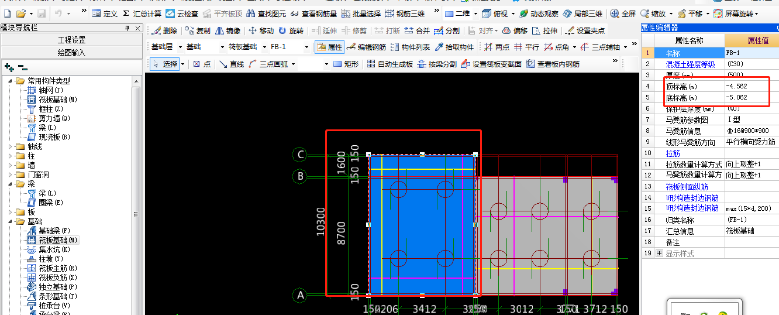Open the 三点画弧 arc dropdown arrow

(294, 64)
